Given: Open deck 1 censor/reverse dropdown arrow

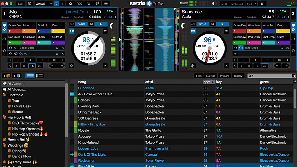Looking at the screenshot, I should (105, 31).
